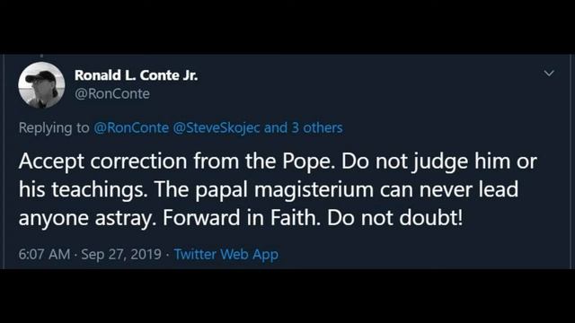Screen dimensions: 575x323
Task: Open the Twitter Web App source link
Action: coord(226,254)
